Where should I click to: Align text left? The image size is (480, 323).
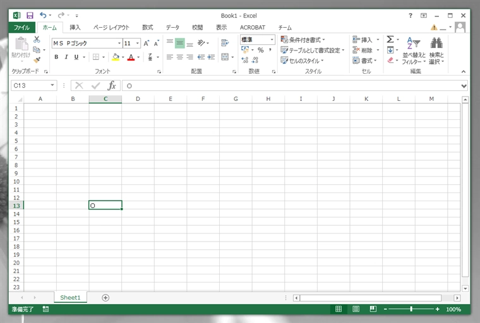tap(170, 57)
